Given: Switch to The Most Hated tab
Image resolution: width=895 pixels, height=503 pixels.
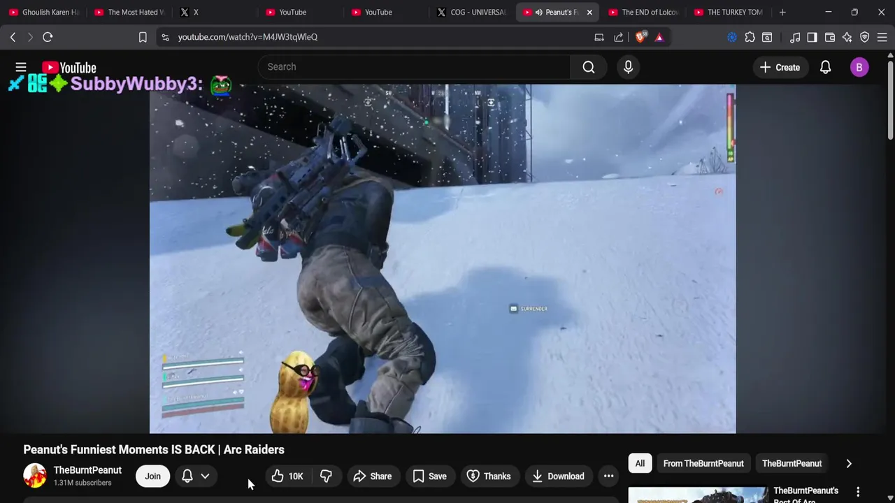Looking at the screenshot, I should point(129,12).
